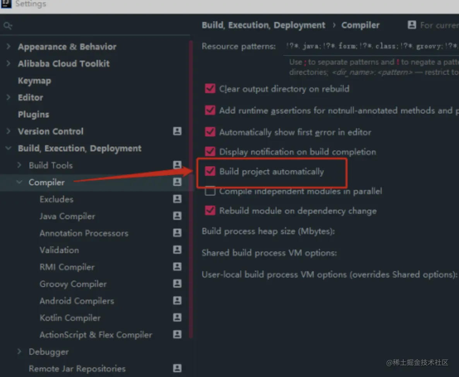Image resolution: width=459 pixels, height=377 pixels.
Task: Toggle Clear output directory on rebuild
Action: pyautogui.click(x=210, y=88)
